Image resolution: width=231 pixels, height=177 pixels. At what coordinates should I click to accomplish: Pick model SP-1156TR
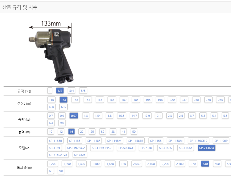[x=136, y=141]
